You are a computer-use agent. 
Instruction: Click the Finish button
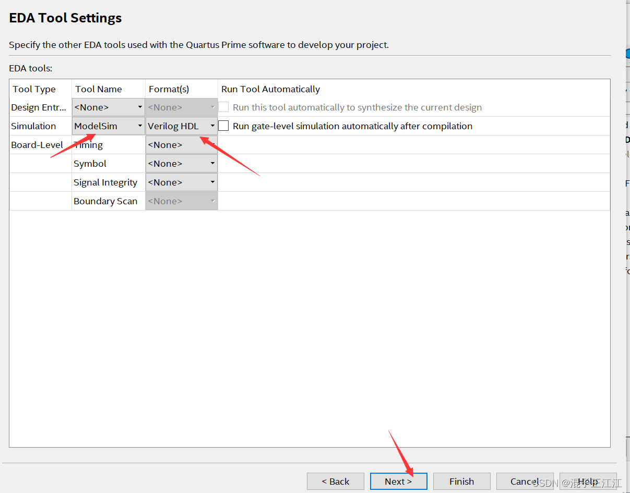tap(462, 482)
